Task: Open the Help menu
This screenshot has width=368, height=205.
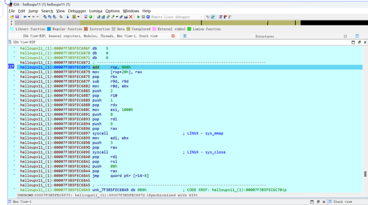Action: [x=146, y=11]
